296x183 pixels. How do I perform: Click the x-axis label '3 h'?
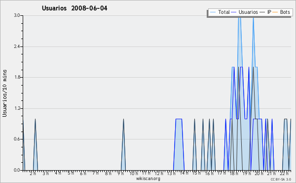[45, 173]
